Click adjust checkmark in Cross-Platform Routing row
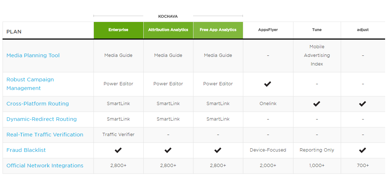The image size is (388, 185). click(x=362, y=104)
